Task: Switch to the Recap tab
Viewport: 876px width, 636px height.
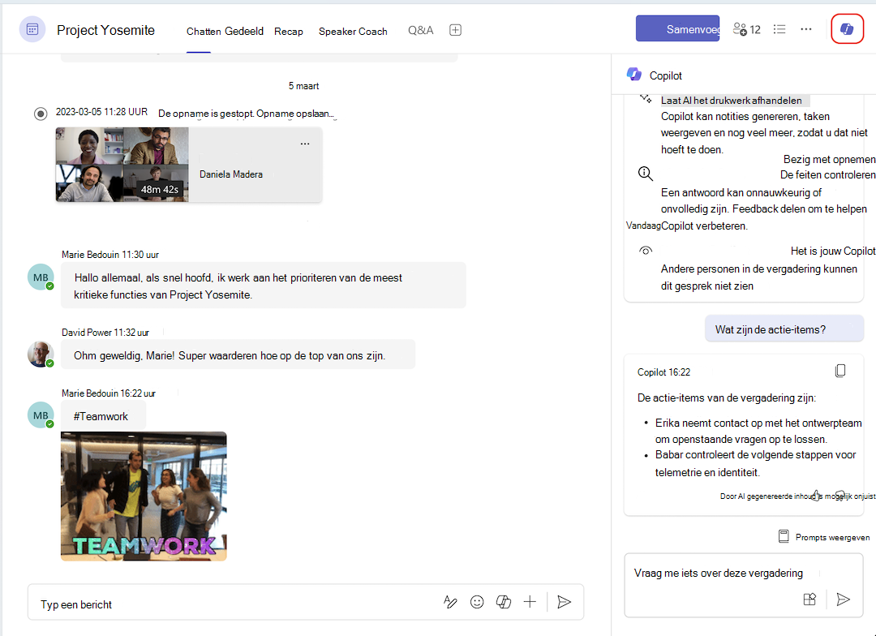Action: click(x=289, y=31)
